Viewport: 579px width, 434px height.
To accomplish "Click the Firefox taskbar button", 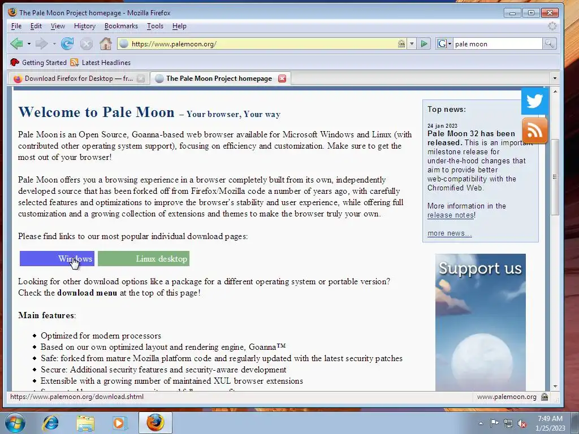I will [155, 423].
